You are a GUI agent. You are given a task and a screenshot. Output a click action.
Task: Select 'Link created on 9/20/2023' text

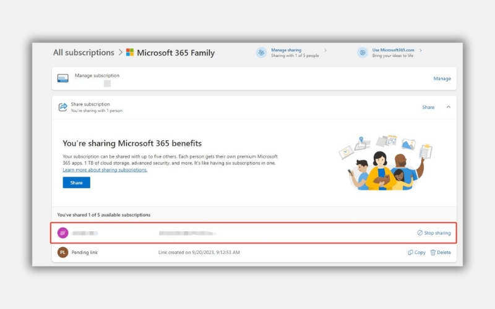click(x=199, y=252)
